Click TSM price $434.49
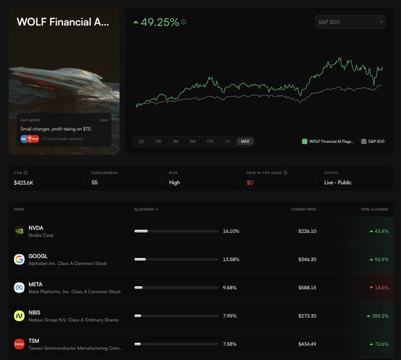 (x=307, y=344)
